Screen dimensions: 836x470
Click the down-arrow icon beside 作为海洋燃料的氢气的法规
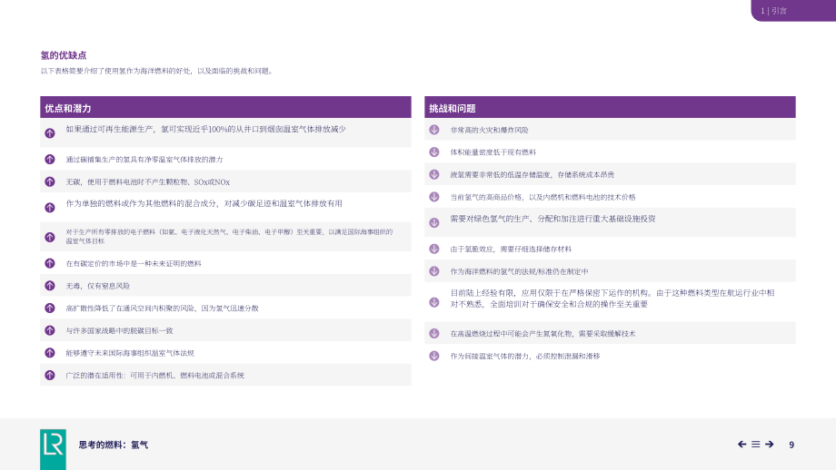434,271
